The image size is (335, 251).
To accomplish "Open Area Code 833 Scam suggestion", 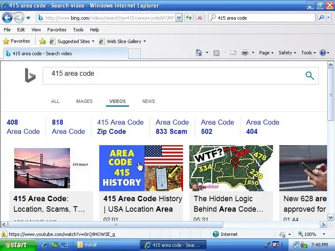I will click(x=172, y=127).
